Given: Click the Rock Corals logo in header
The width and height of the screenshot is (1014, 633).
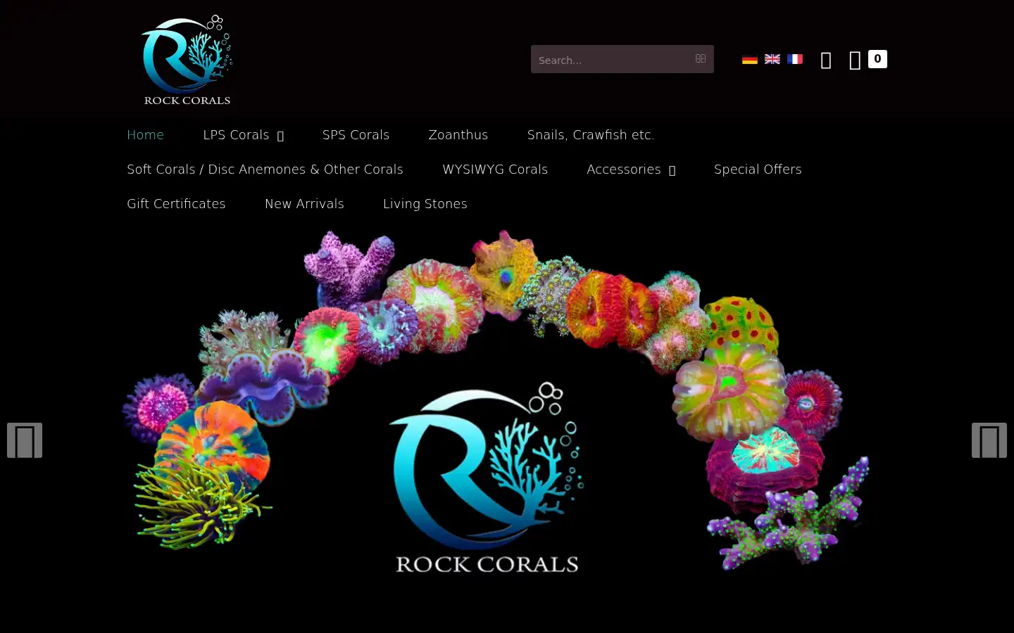Looking at the screenshot, I should coord(187,60).
